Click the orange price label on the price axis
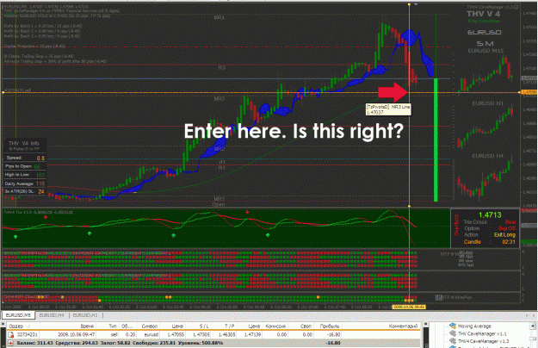 529,92
